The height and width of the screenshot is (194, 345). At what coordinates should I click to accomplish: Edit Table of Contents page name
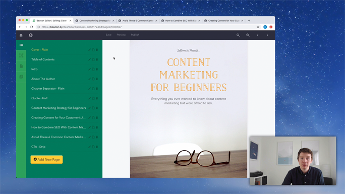pyautogui.click(x=89, y=59)
